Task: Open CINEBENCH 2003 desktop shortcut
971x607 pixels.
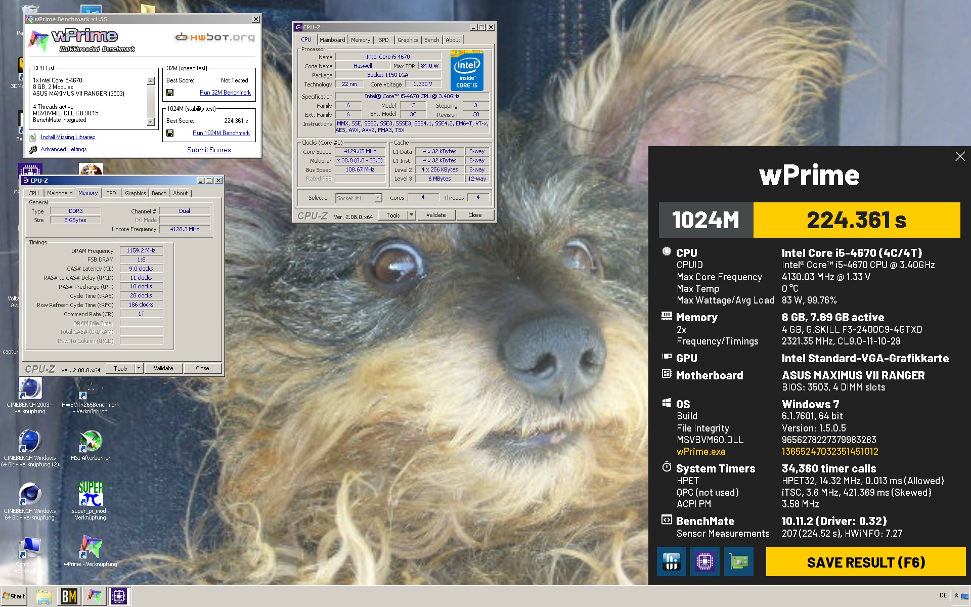Action: pos(30,397)
